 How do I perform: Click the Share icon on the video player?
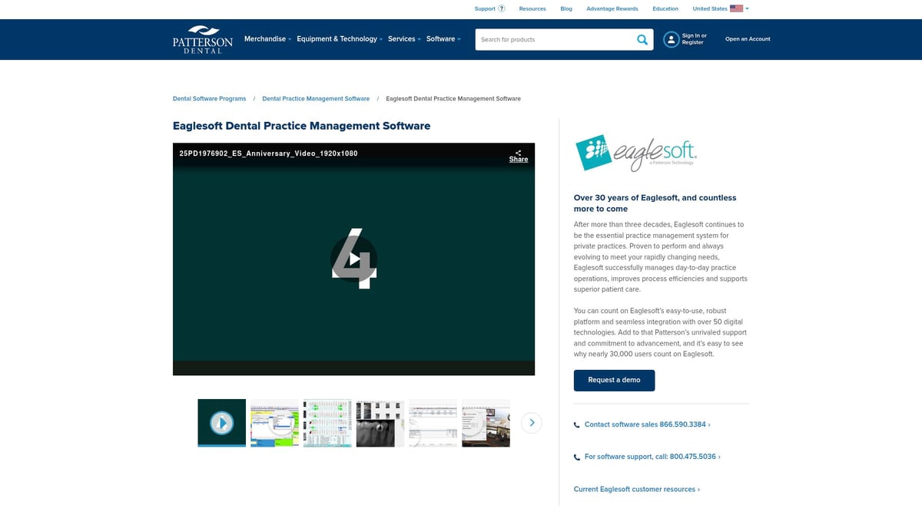tap(518, 153)
